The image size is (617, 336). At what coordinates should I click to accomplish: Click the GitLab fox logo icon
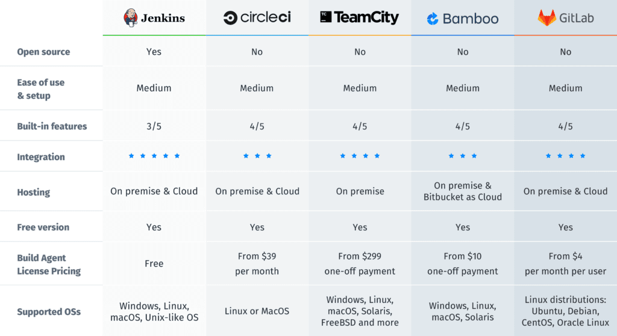(x=547, y=17)
